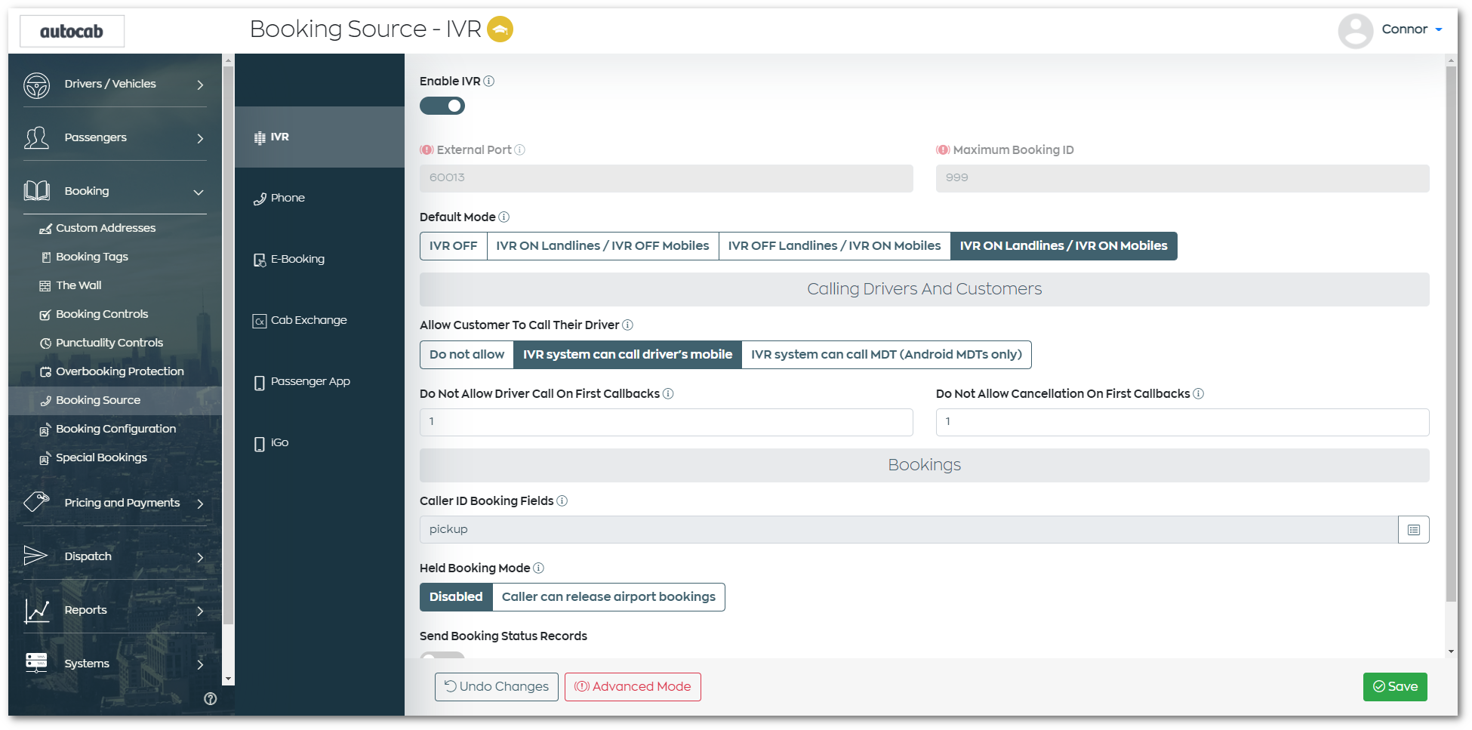Expand the Pricing and Payments chevron

click(x=200, y=504)
